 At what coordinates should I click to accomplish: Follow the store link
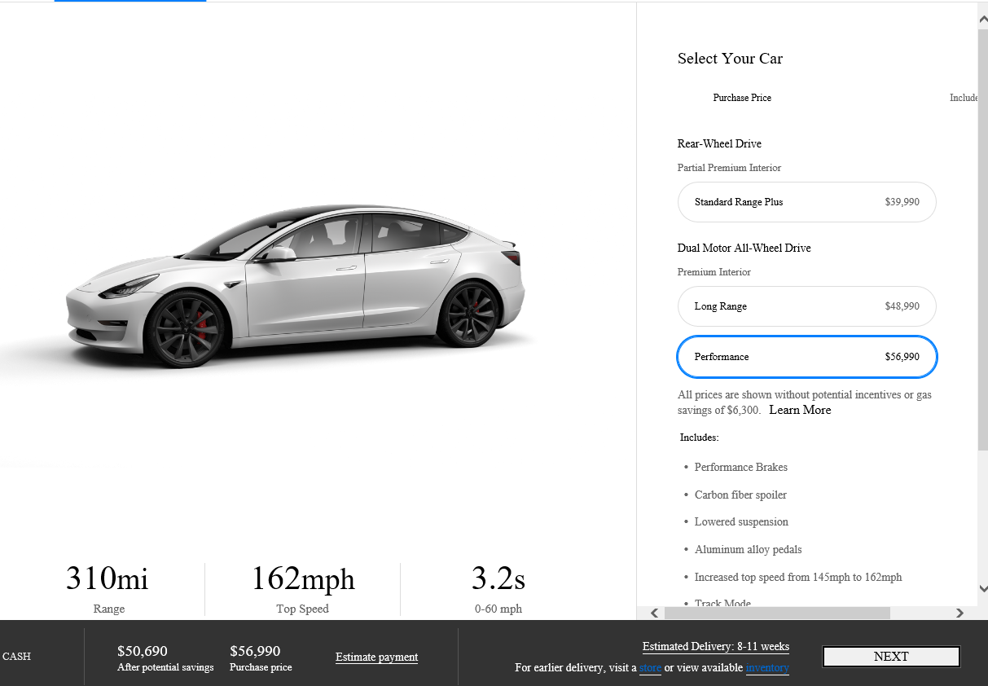pyautogui.click(x=650, y=668)
